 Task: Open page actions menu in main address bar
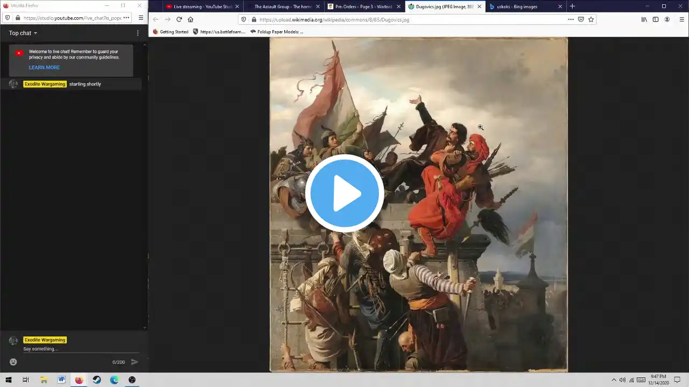coord(571,19)
